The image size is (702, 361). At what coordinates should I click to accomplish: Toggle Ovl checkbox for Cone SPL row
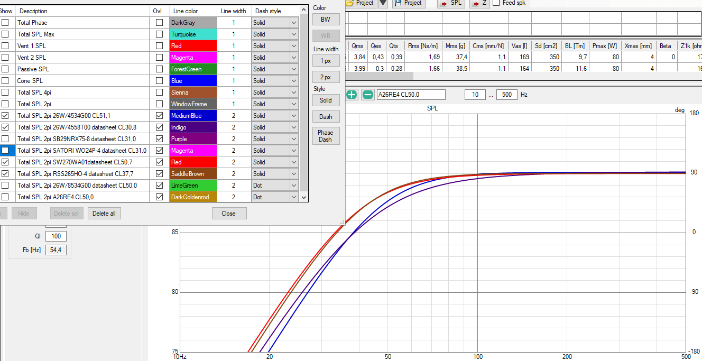click(159, 81)
